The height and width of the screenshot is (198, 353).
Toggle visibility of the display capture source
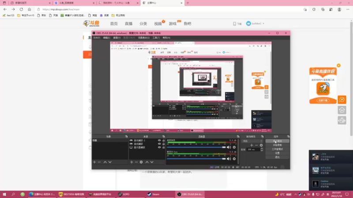(x=159, y=147)
